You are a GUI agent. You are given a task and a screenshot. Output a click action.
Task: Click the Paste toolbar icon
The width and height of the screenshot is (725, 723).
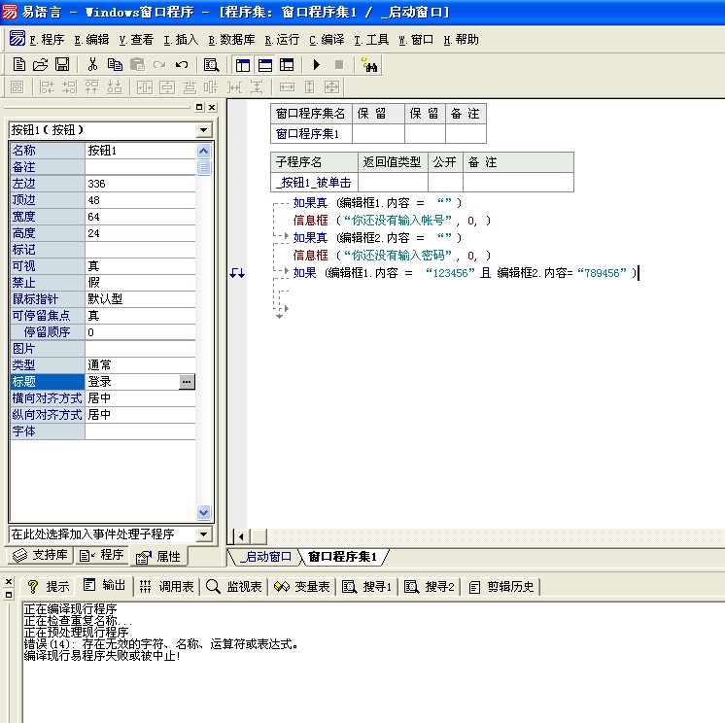[137, 65]
